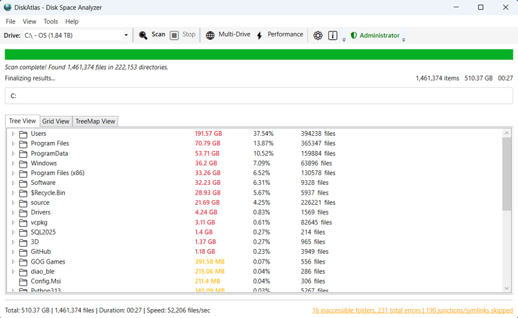
Task: Switch to the TreeMap View tab
Action: tap(95, 121)
